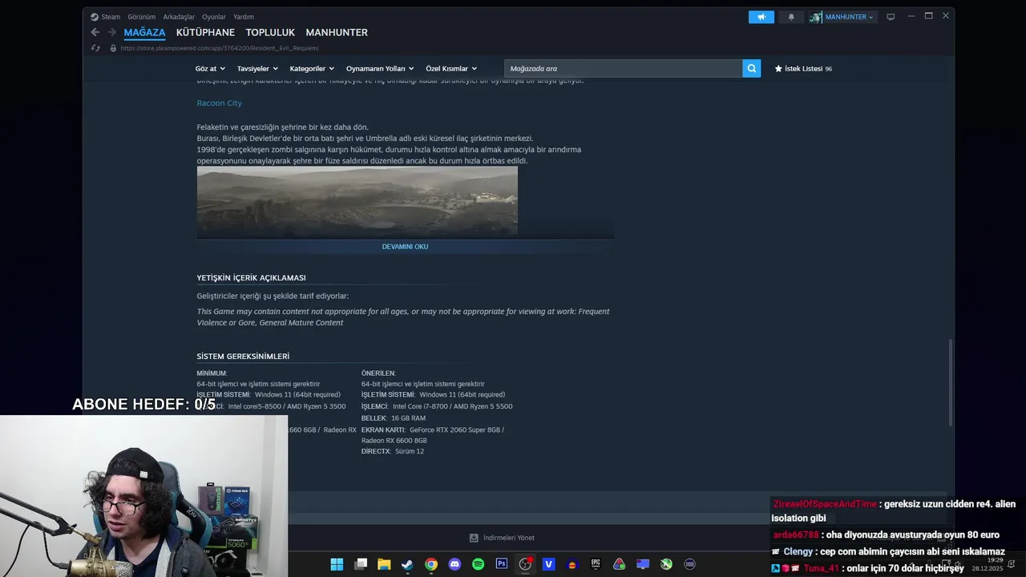Click the Steam back navigation arrow
The height and width of the screenshot is (577, 1026).
(x=95, y=32)
